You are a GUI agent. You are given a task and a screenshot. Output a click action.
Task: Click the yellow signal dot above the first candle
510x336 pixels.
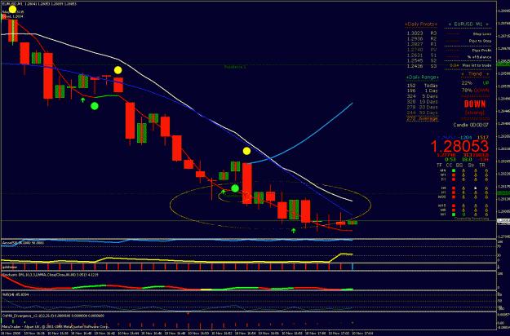click(12, 9)
